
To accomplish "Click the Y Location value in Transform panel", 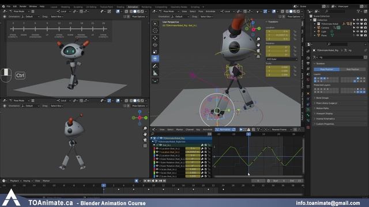I will (278, 35).
